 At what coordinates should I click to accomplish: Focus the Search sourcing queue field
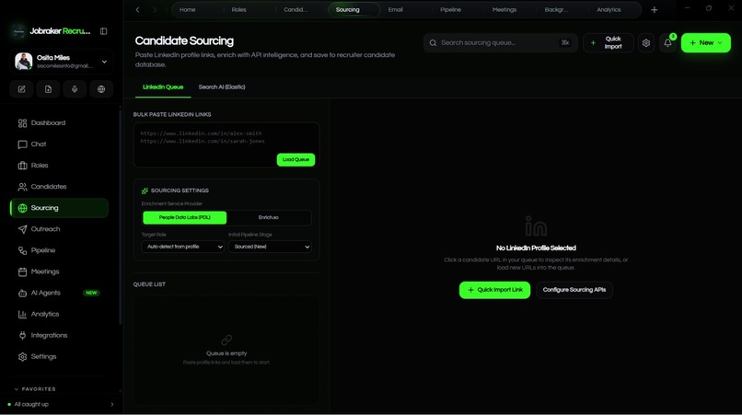click(x=500, y=43)
